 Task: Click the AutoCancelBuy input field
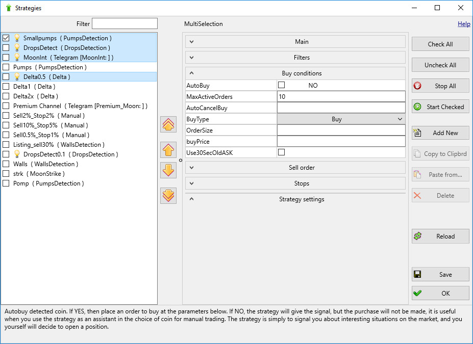[341, 108]
